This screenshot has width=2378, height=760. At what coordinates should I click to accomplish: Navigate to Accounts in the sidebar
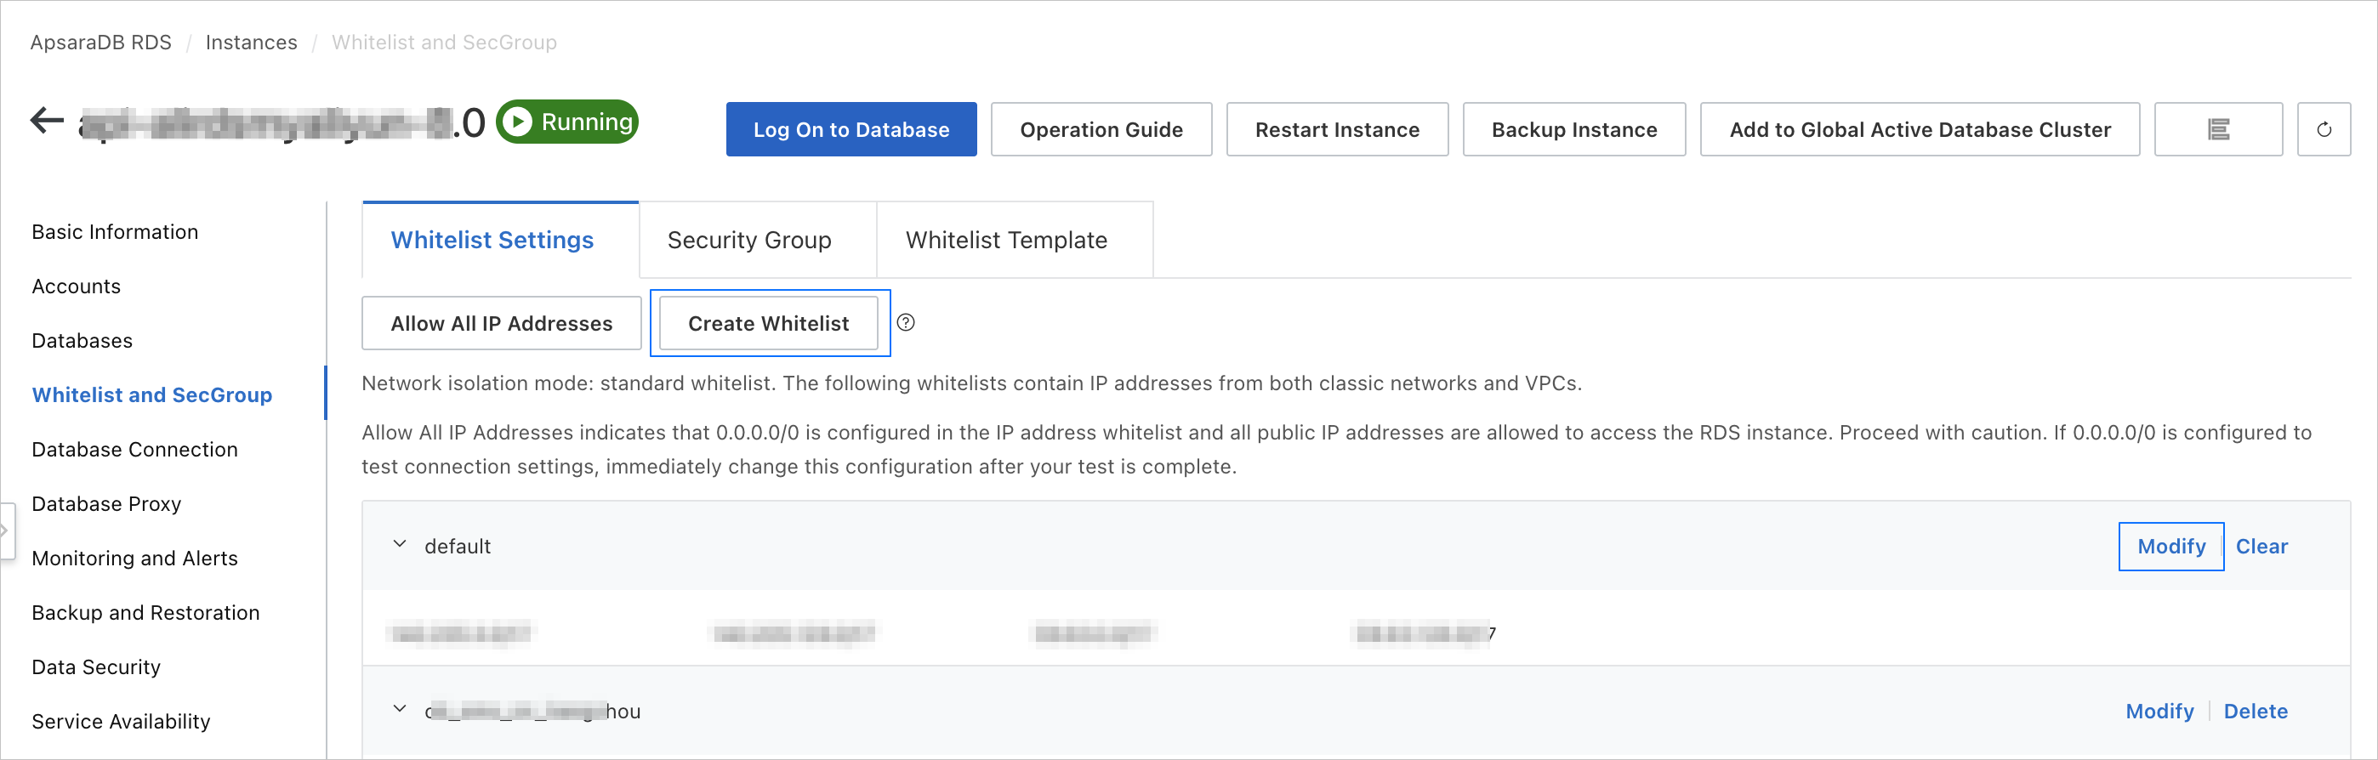(77, 286)
